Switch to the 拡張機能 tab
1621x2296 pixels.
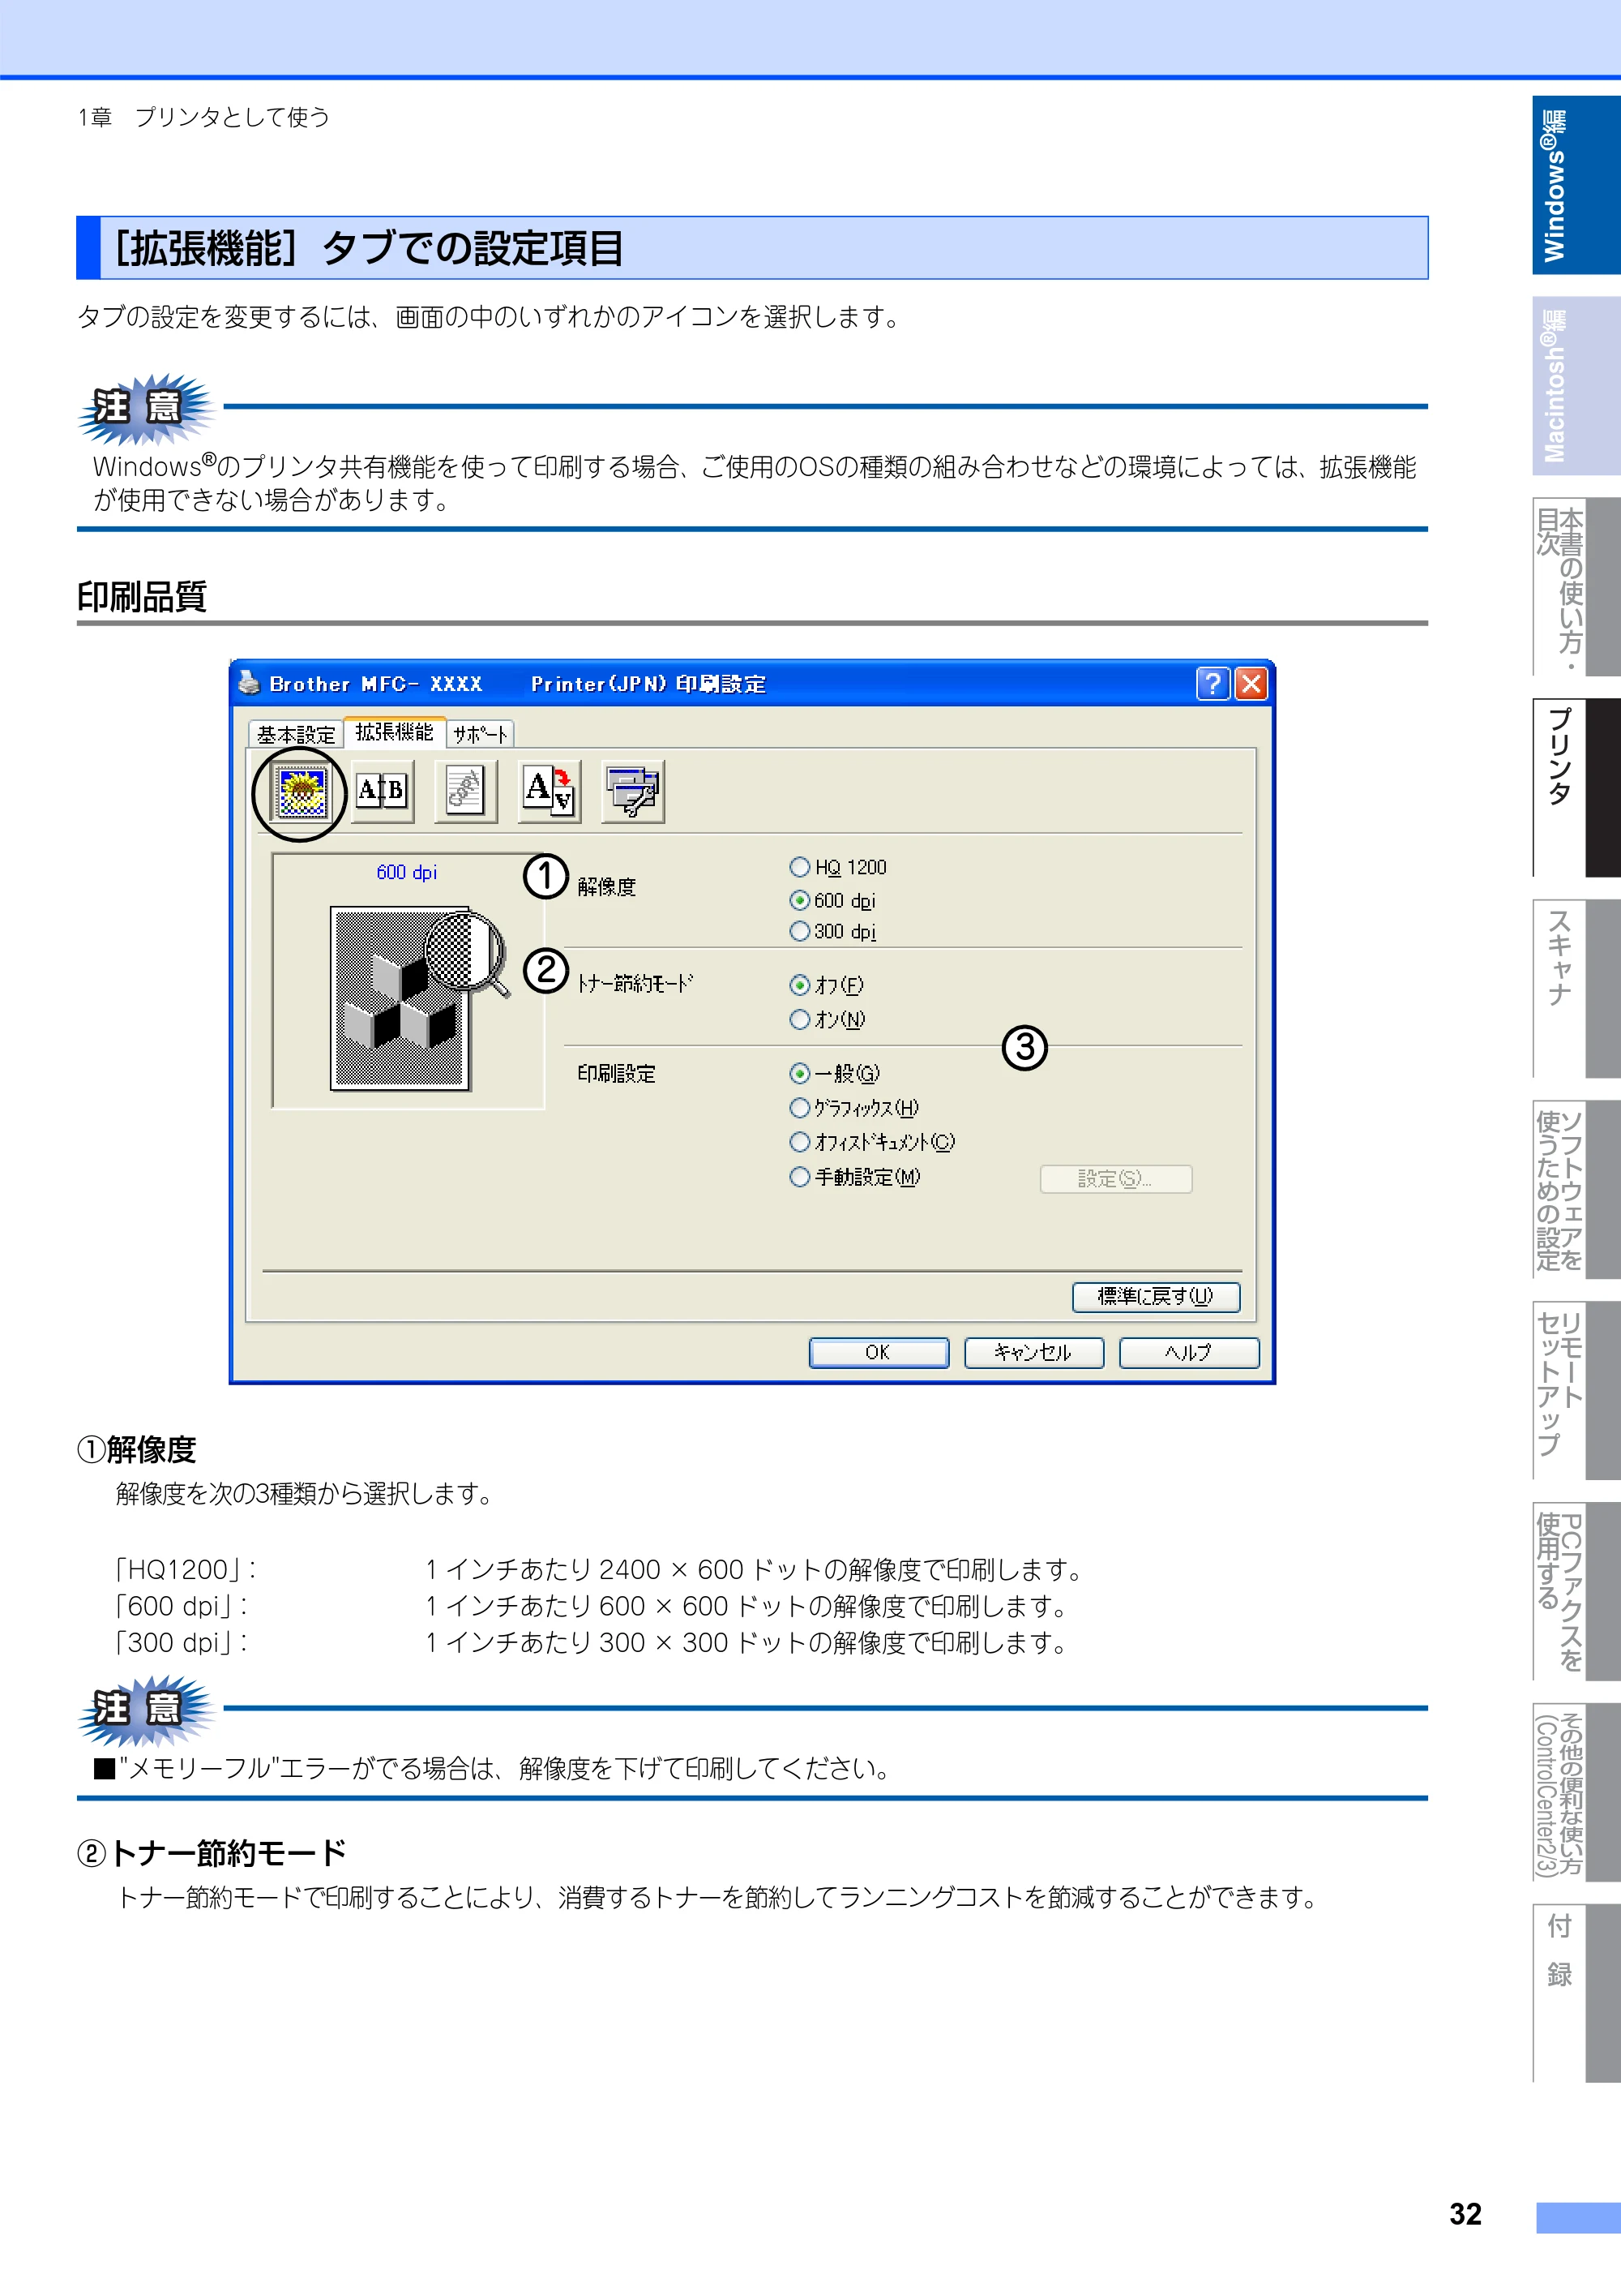(395, 732)
